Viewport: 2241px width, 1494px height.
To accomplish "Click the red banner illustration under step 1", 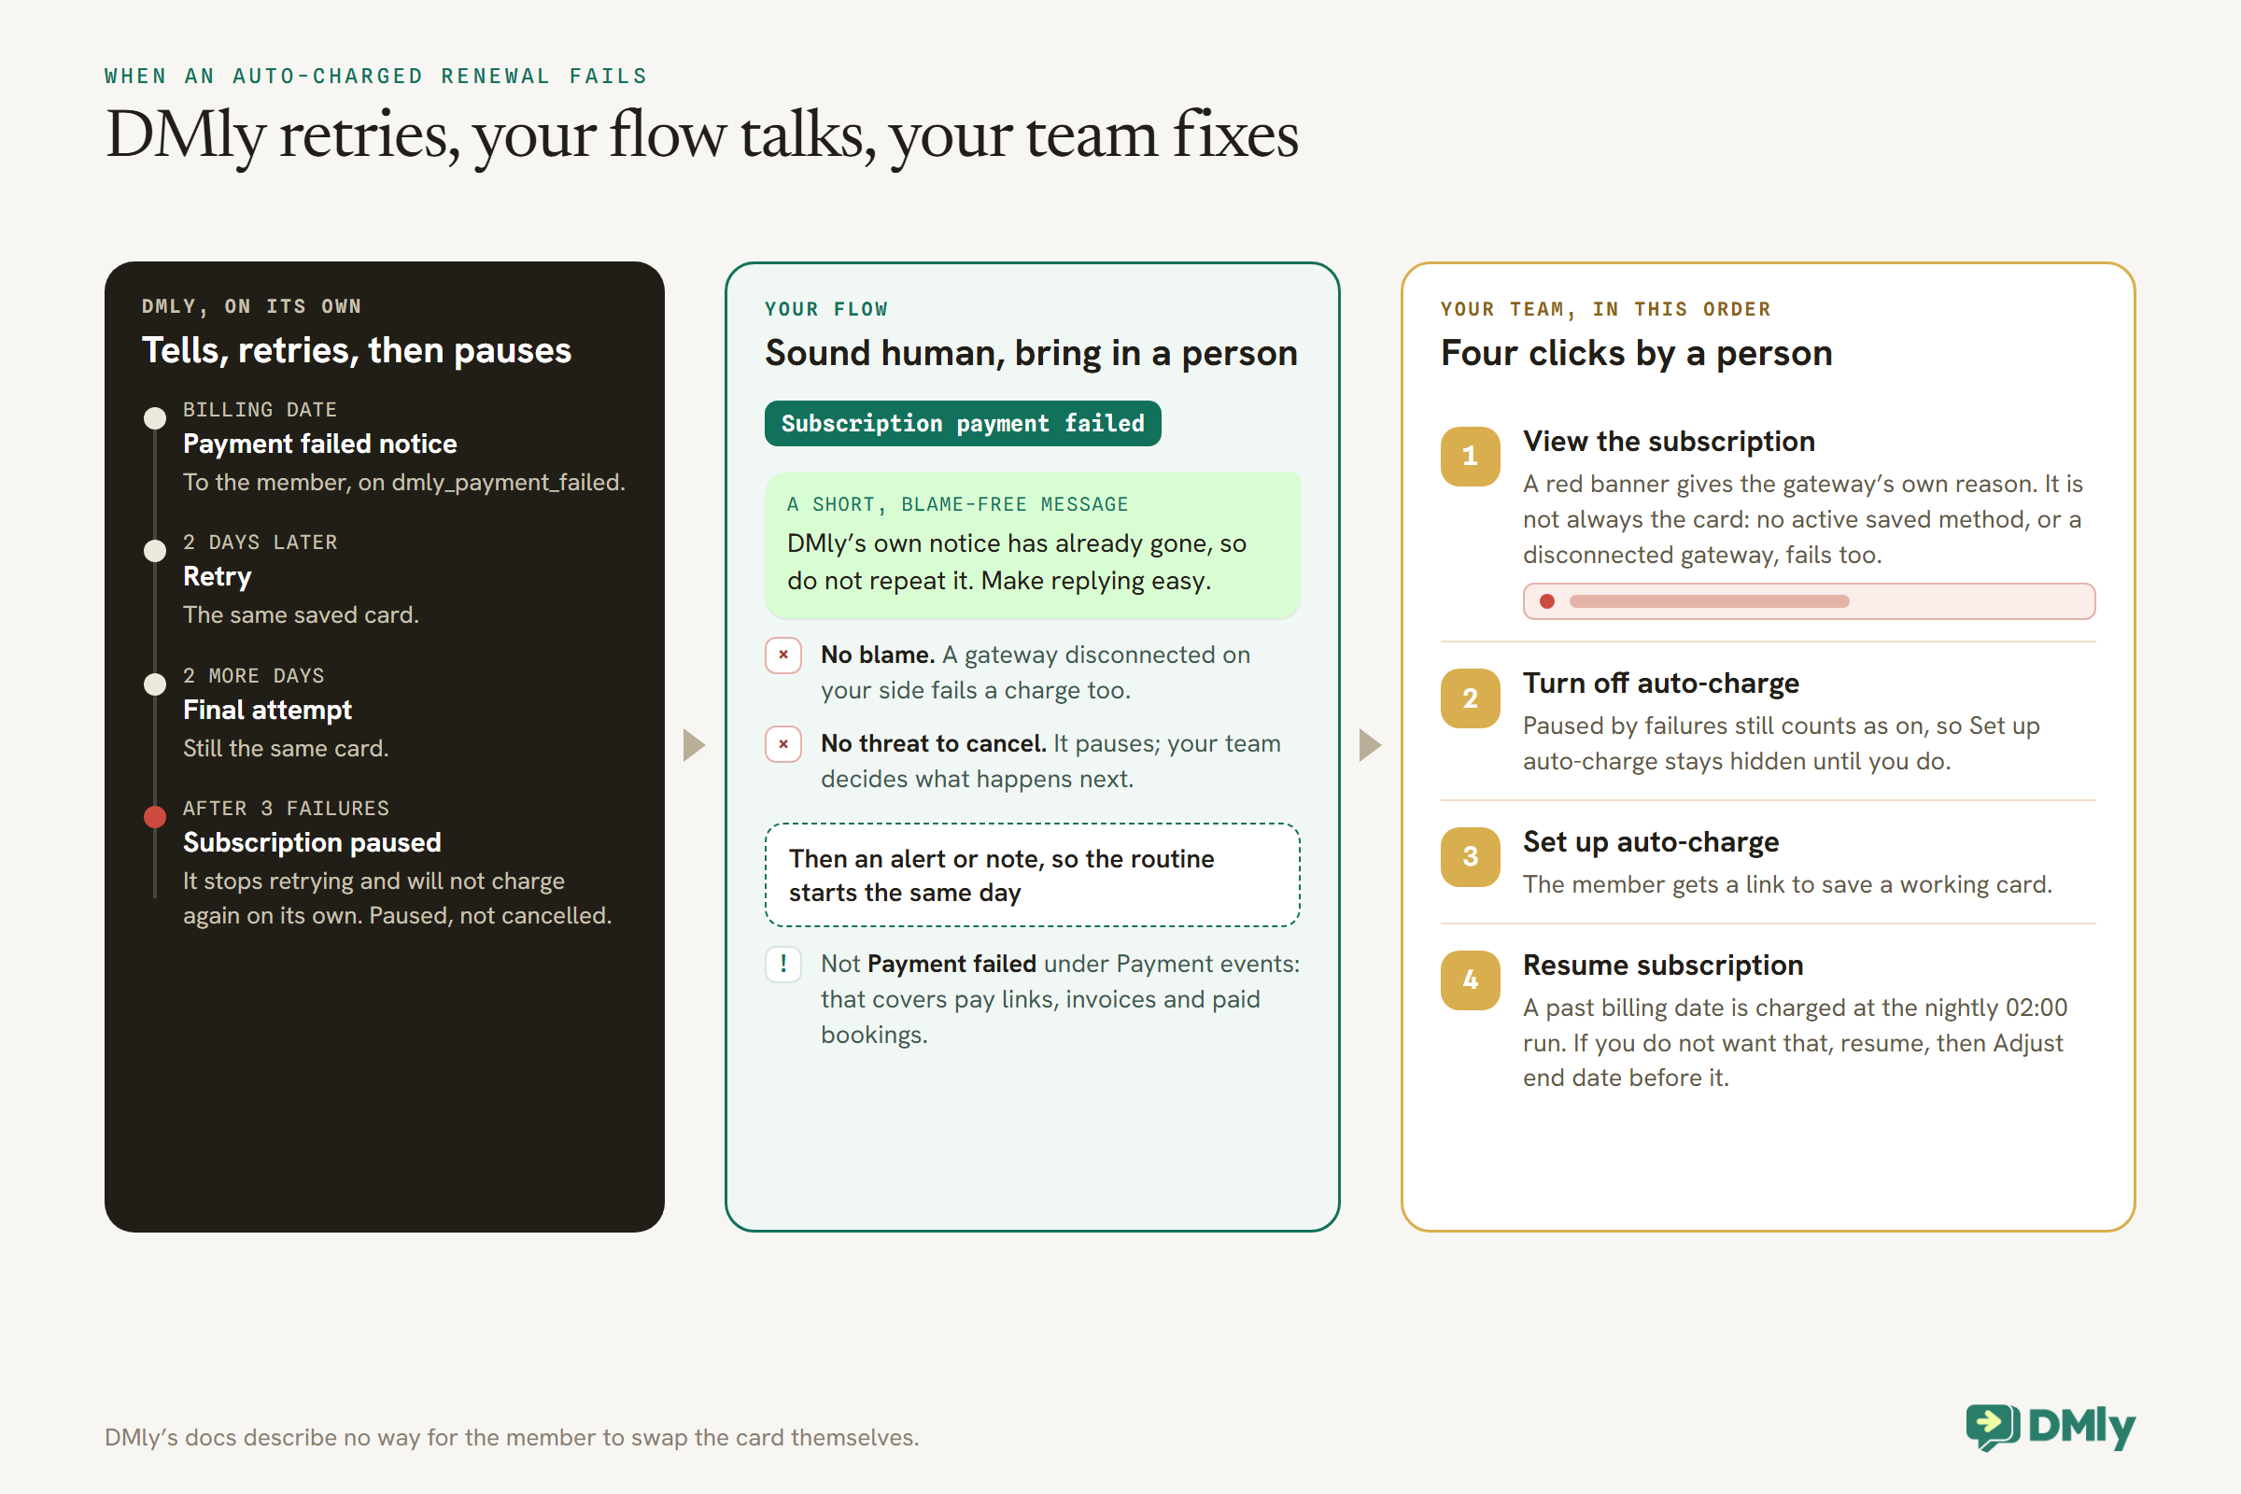I will [x=1809, y=601].
